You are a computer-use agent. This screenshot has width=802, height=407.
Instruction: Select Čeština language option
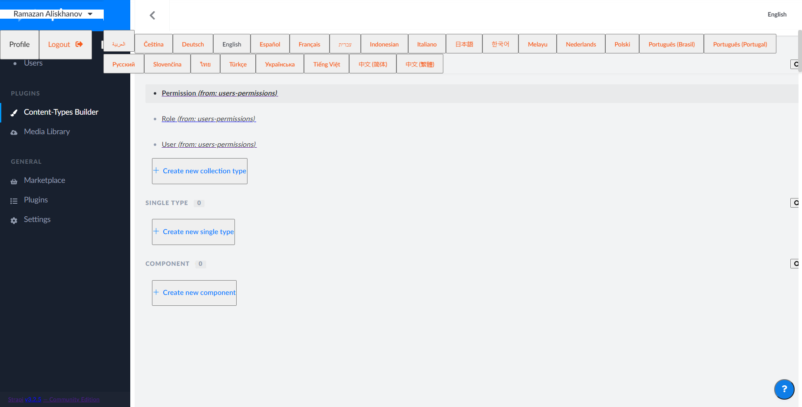click(154, 44)
